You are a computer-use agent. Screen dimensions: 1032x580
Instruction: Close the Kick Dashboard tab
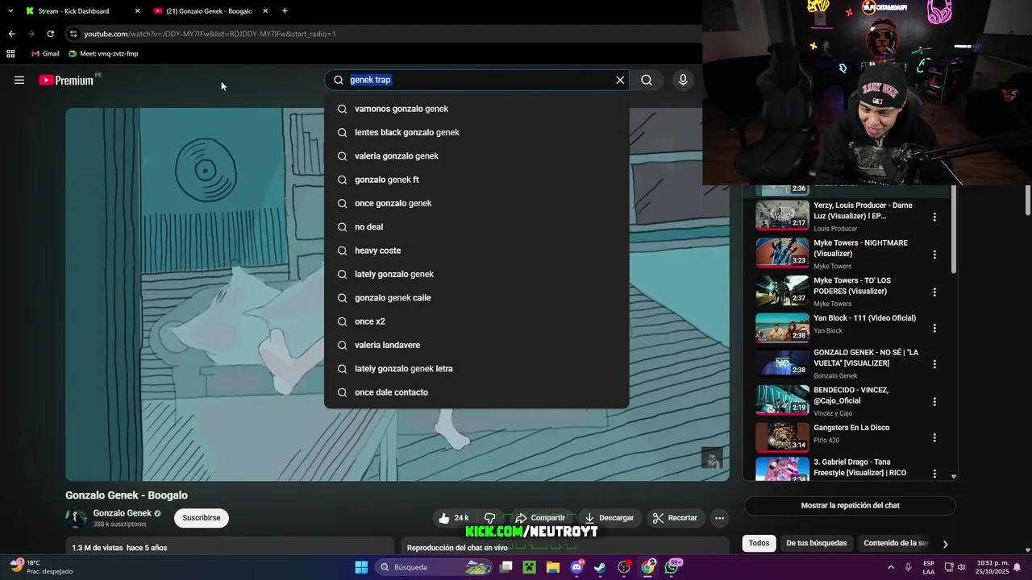click(137, 11)
